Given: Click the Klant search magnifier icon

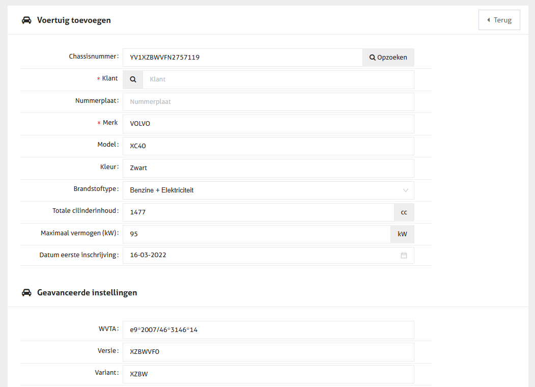Looking at the screenshot, I should click(x=133, y=79).
